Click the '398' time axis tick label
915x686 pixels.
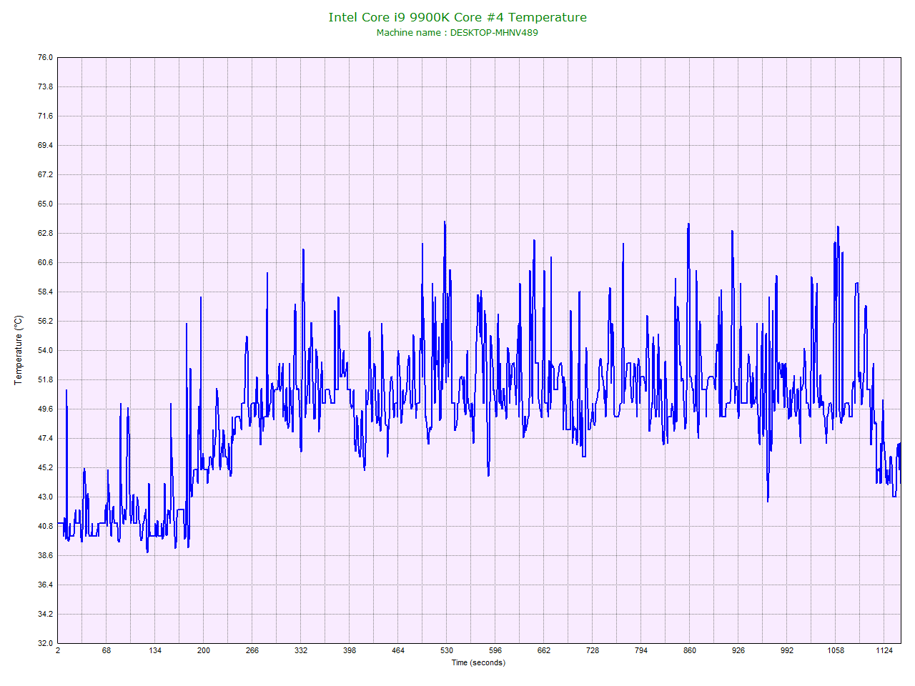[x=350, y=650]
